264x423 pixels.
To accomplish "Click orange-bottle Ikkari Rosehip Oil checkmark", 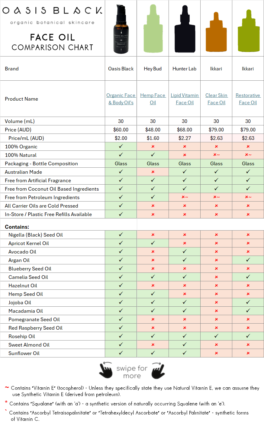I will tap(216, 336).
